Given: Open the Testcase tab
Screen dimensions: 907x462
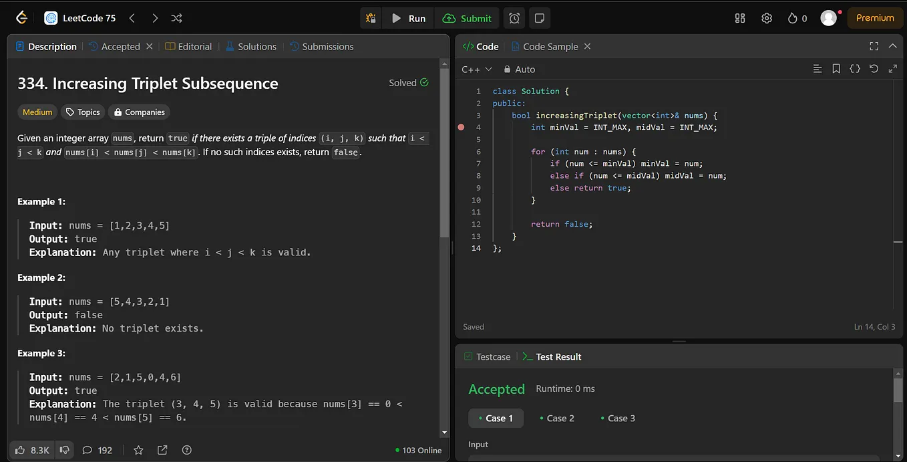Looking at the screenshot, I should point(487,356).
